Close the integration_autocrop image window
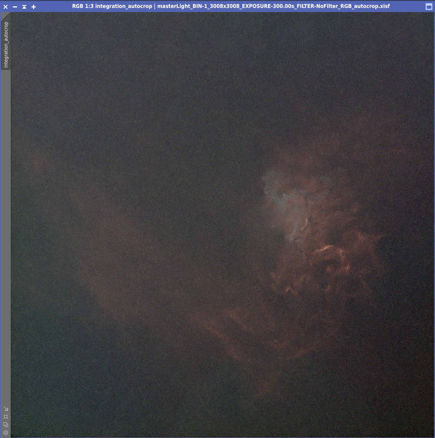This screenshot has width=435, height=438. click(6, 7)
